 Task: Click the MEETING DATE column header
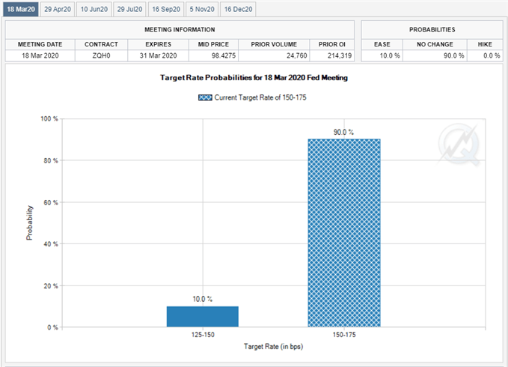click(x=40, y=44)
